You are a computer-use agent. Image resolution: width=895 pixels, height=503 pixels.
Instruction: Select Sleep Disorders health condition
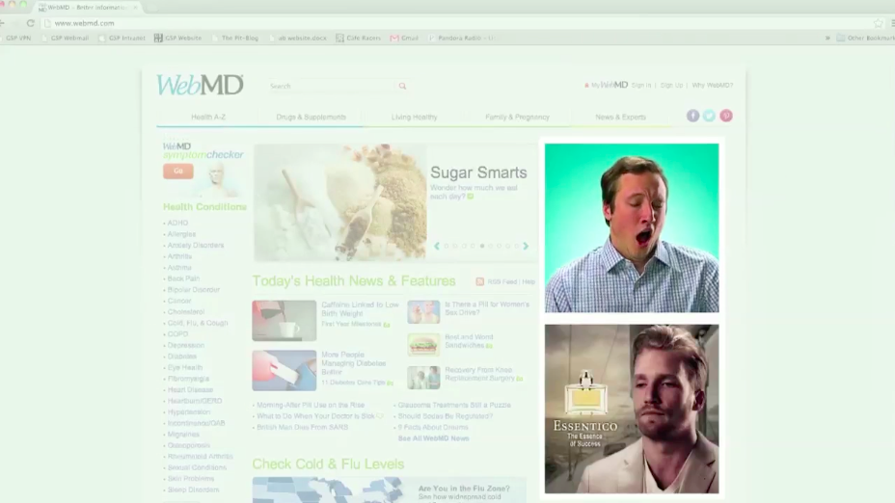pyautogui.click(x=193, y=490)
